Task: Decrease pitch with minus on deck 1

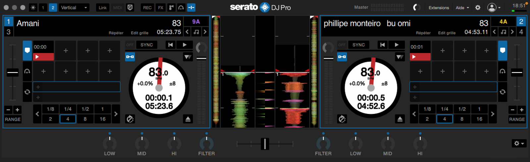Action: pos(8,110)
